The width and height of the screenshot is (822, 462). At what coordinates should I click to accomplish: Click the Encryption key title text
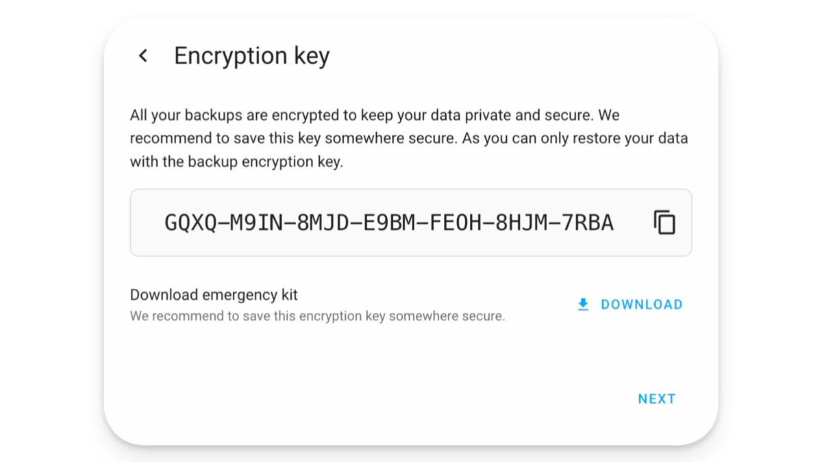[252, 55]
